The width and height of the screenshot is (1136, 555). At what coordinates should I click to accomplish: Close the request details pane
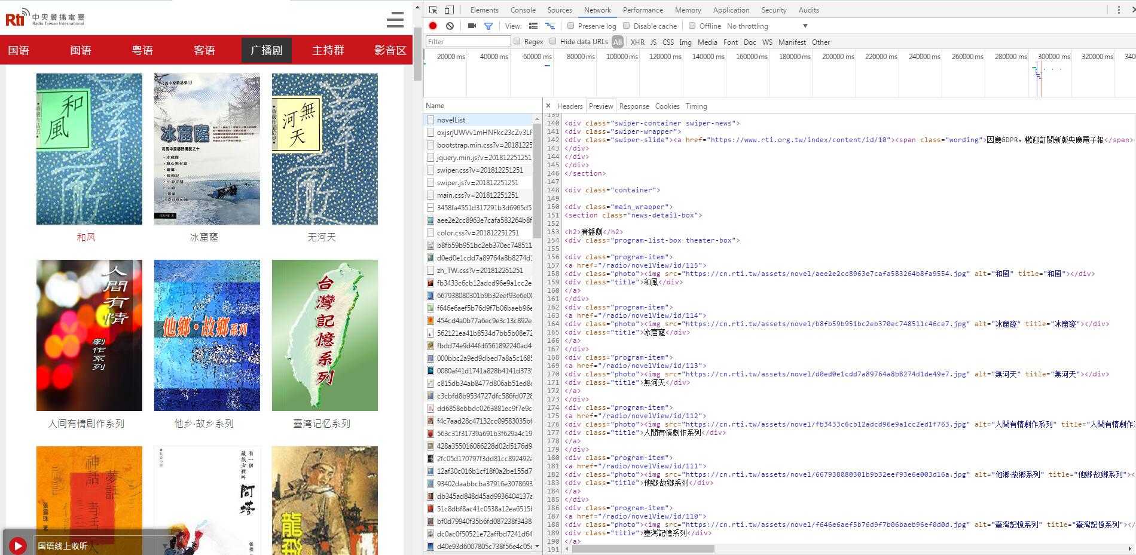(x=548, y=106)
